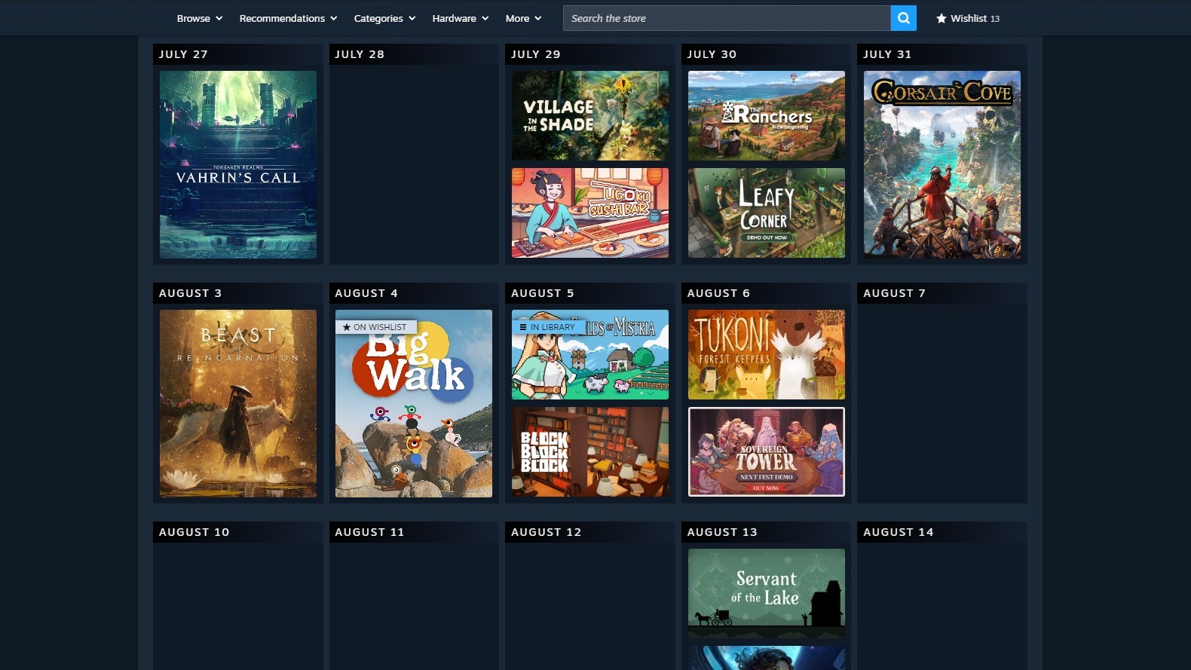Click the July 28 date header
The height and width of the screenshot is (670, 1191).
(x=414, y=54)
